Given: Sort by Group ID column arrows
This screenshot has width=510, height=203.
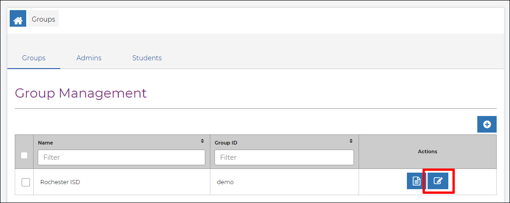Looking at the screenshot, I should (351, 141).
